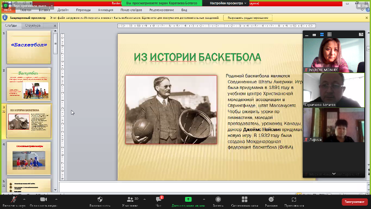371x209 pixels.
Task: Open Breakout Rooms
Action: pos(244,199)
